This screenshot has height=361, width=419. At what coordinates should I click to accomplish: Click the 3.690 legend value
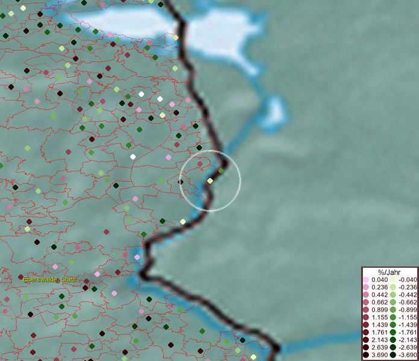[380, 355]
